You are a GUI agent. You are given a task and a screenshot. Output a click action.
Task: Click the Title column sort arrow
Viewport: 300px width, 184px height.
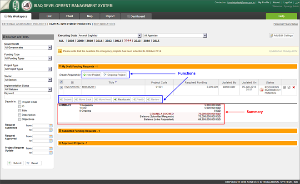click(x=116, y=82)
